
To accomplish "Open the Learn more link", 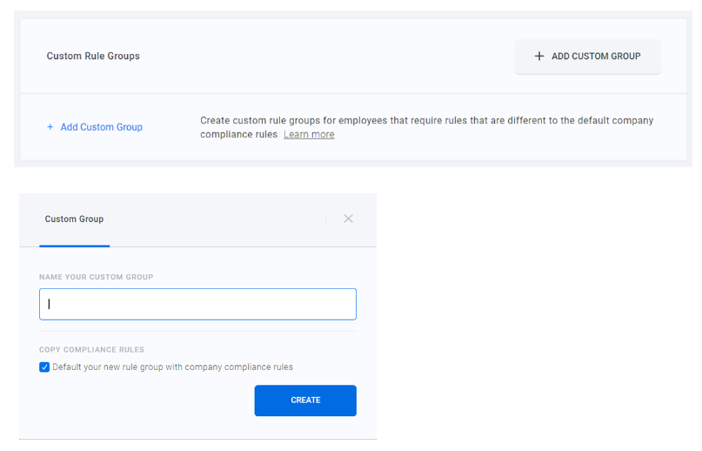I will [x=309, y=135].
